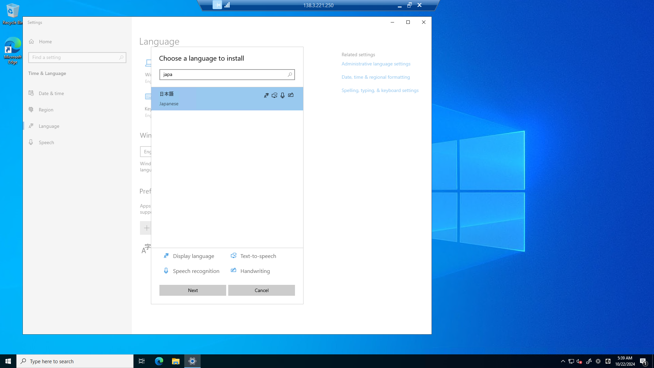Click the Text-to-speech icon beside 日本語
The image size is (654, 368).
click(x=274, y=95)
